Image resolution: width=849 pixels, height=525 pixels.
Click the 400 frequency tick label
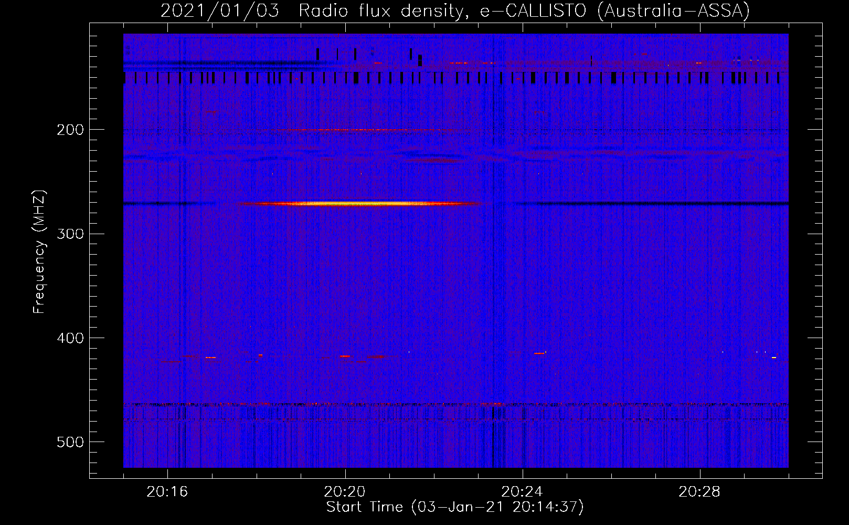pos(70,338)
